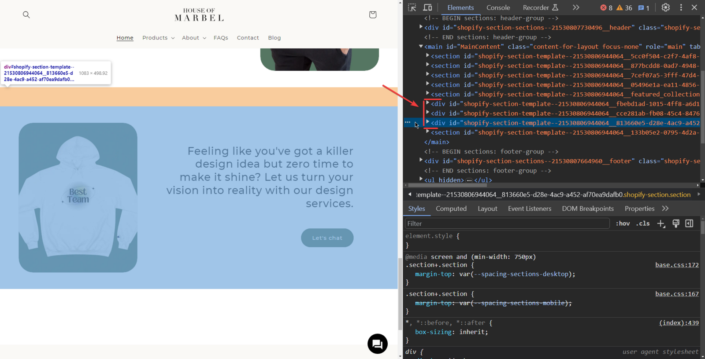Expand the About navigation dropdown
705x359 pixels.
(x=194, y=38)
